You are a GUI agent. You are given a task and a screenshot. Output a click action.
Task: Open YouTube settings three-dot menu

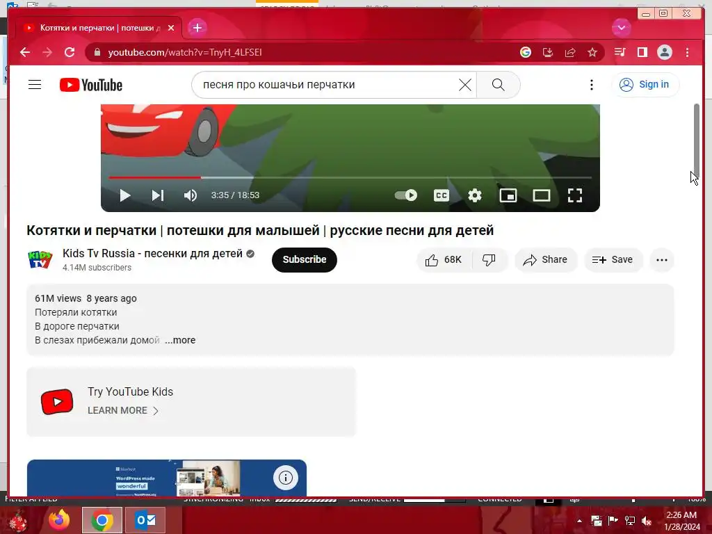[x=591, y=84]
